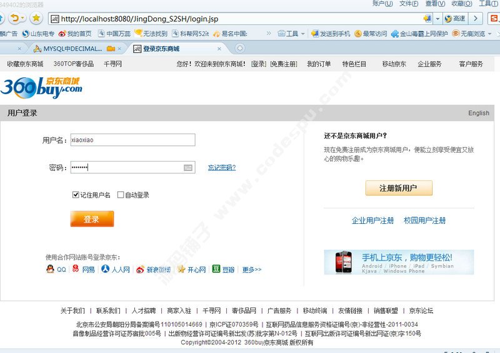
Task: Open on-screen keyboard icon in password field
Action: point(188,167)
